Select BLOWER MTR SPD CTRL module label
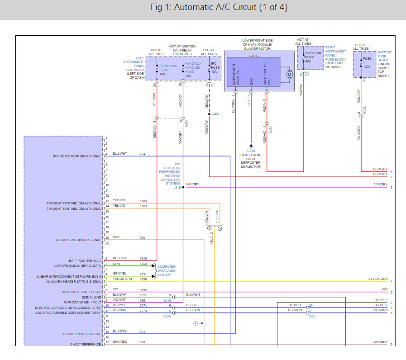Screen dimensions: 406x360 pyautogui.click(x=82, y=334)
